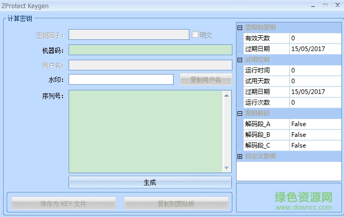
Task: Select the 有效天数 value cell
Action: click(x=315, y=38)
